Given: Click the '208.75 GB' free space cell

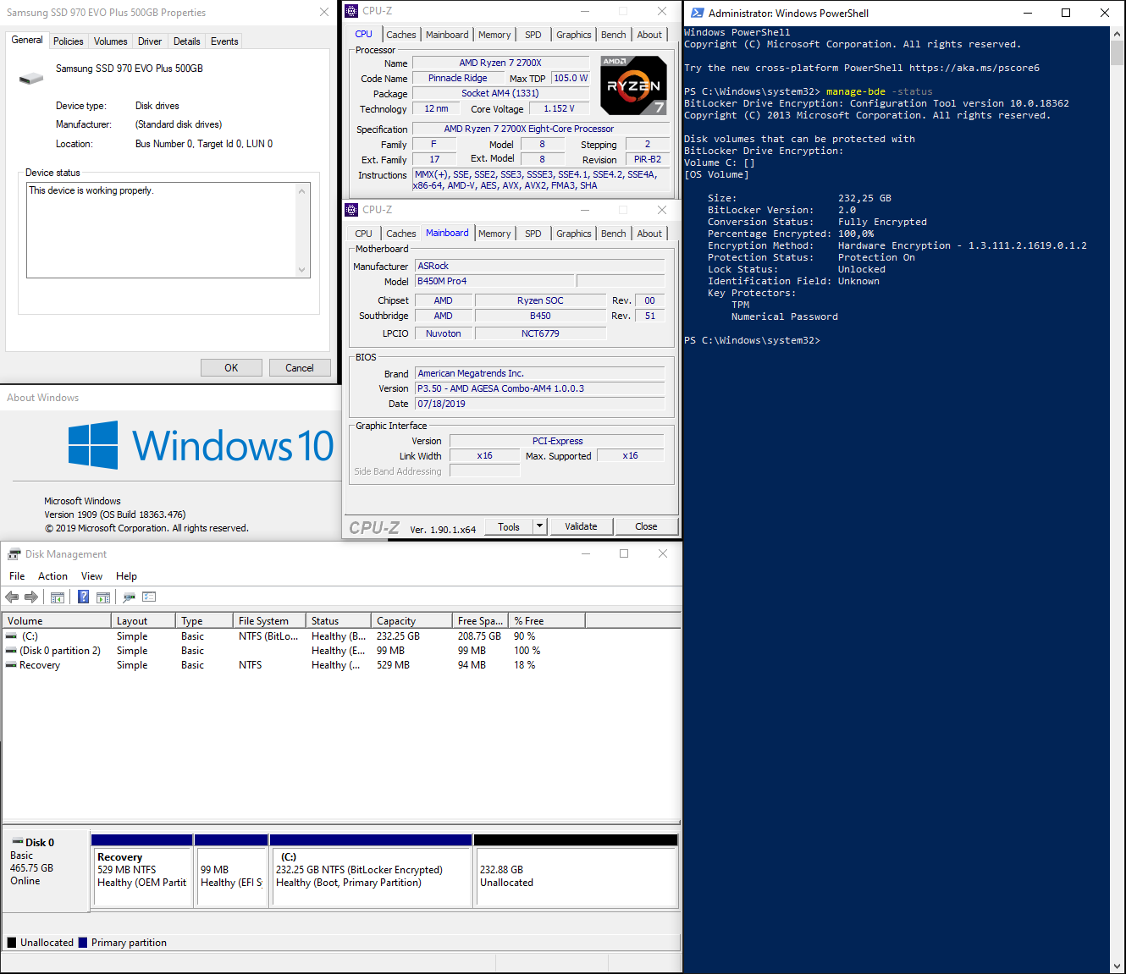Looking at the screenshot, I should point(479,636).
